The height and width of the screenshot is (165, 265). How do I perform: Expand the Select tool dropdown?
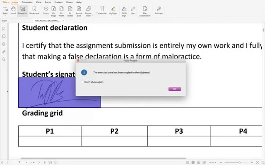(x=5, y=16)
